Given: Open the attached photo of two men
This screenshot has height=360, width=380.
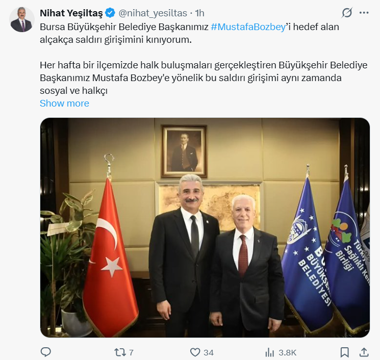Looking at the screenshot, I should click(205, 227).
